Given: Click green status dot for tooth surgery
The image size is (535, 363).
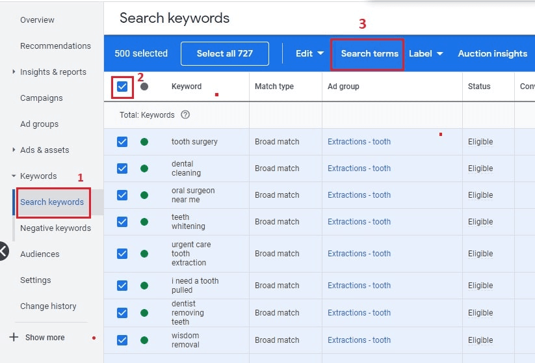Looking at the screenshot, I should pyautogui.click(x=144, y=142).
